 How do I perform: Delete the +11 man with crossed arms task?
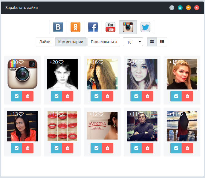tap(147, 148)
